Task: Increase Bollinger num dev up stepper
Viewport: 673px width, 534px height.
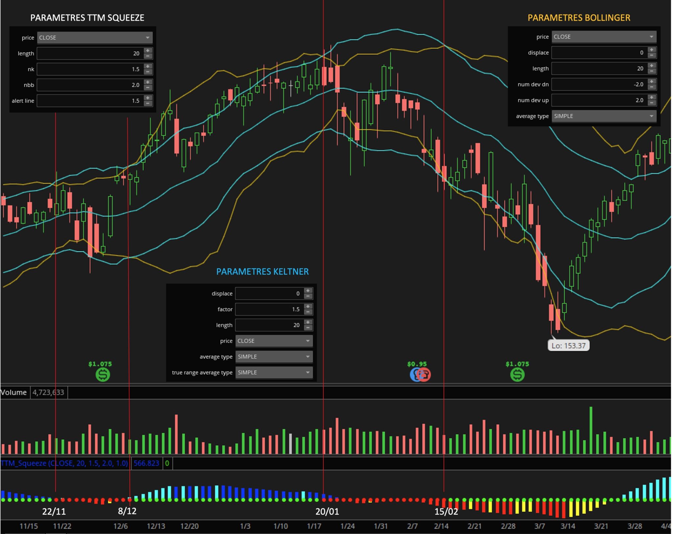Action: pos(651,97)
